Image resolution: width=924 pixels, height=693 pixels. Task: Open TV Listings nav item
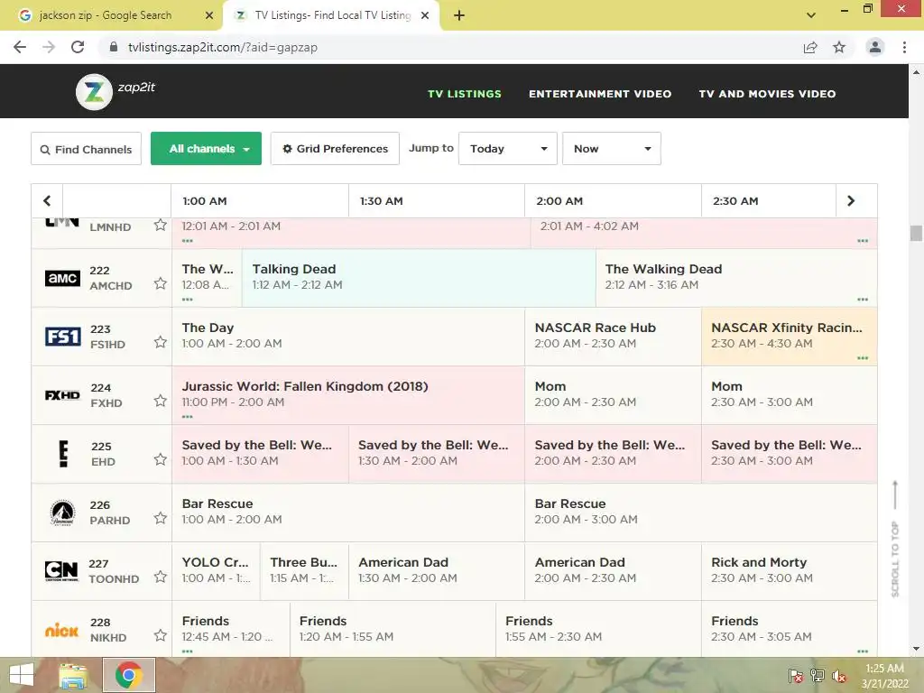[x=465, y=94]
